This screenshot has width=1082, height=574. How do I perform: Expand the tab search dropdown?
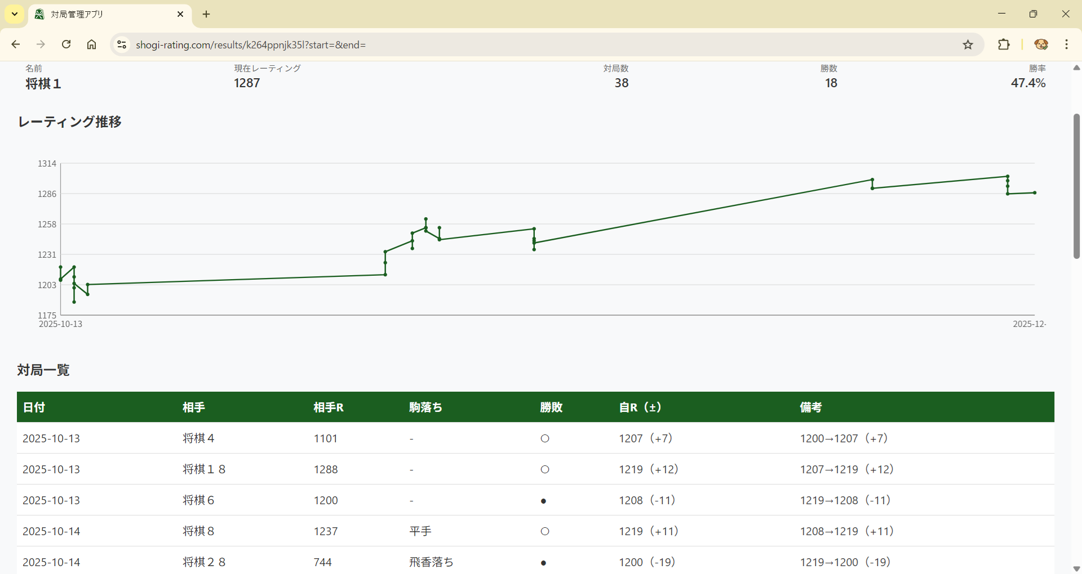coord(15,14)
